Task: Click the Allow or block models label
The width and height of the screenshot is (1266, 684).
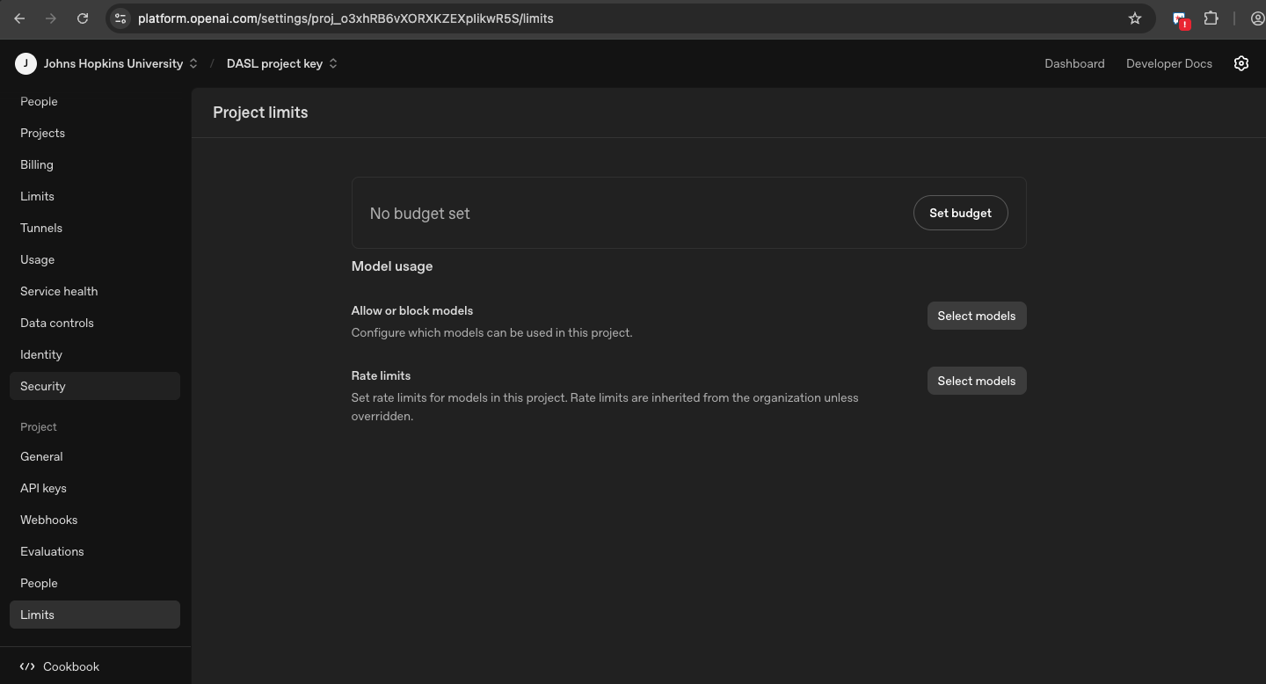Action: point(412,310)
